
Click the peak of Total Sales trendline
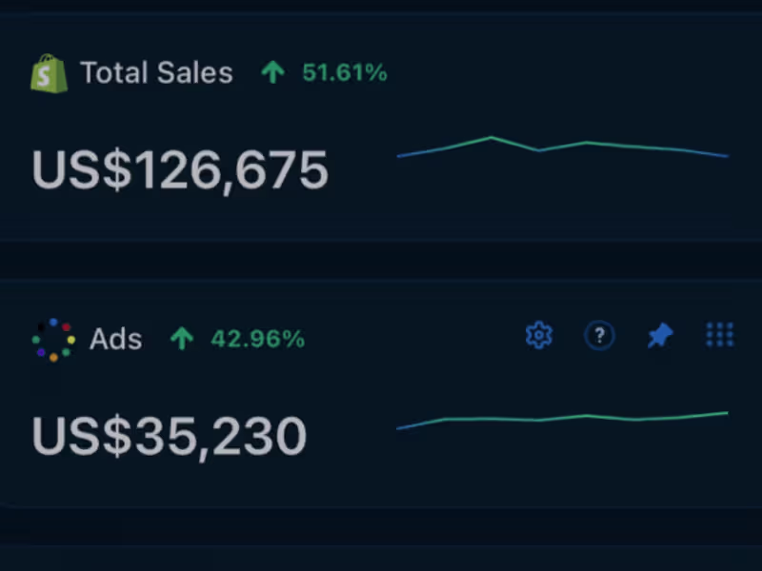pos(491,138)
